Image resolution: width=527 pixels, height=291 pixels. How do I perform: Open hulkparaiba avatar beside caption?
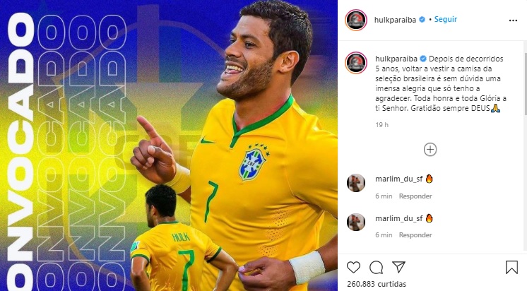356,62
